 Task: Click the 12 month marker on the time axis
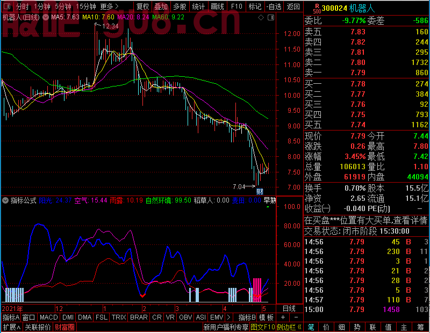pos(59,309)
